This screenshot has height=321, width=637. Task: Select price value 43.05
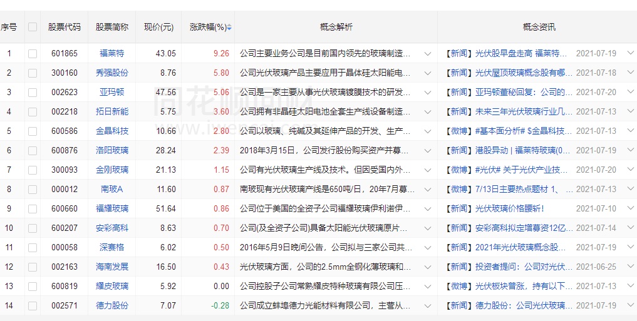[166, 53]
